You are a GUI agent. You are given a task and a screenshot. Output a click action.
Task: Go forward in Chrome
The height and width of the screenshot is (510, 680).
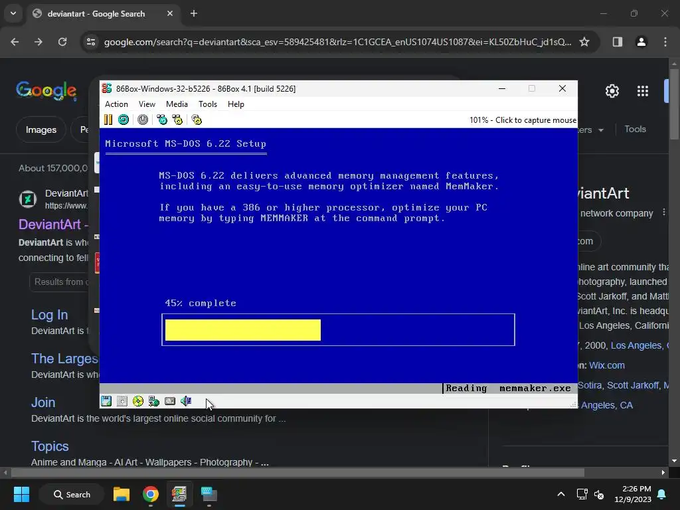click(x=39, y=42)
